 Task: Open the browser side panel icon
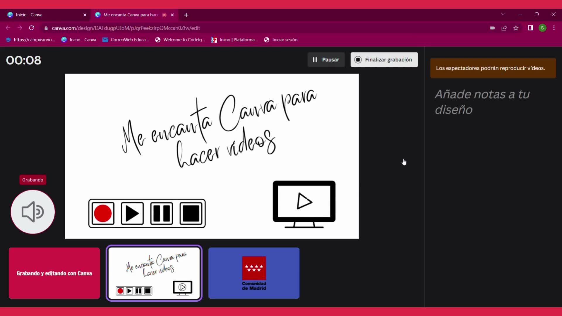pos(530,28)
